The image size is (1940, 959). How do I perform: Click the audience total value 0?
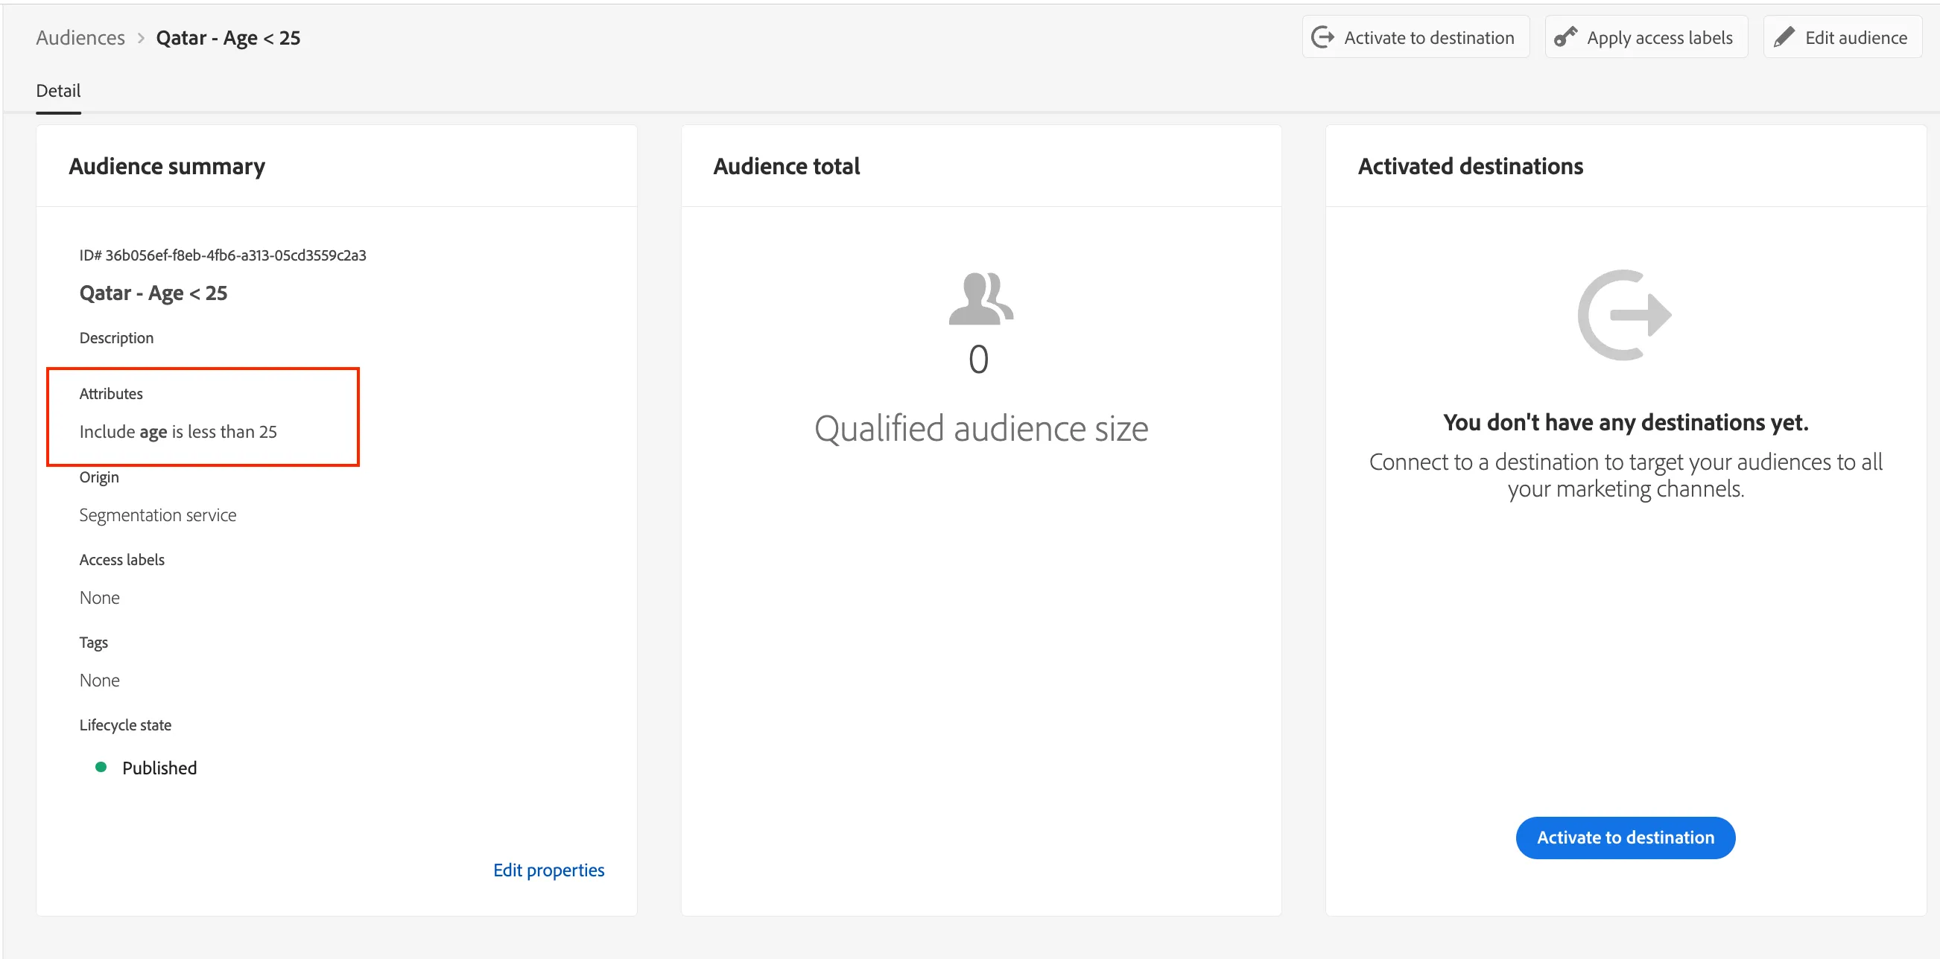point(978,360)
